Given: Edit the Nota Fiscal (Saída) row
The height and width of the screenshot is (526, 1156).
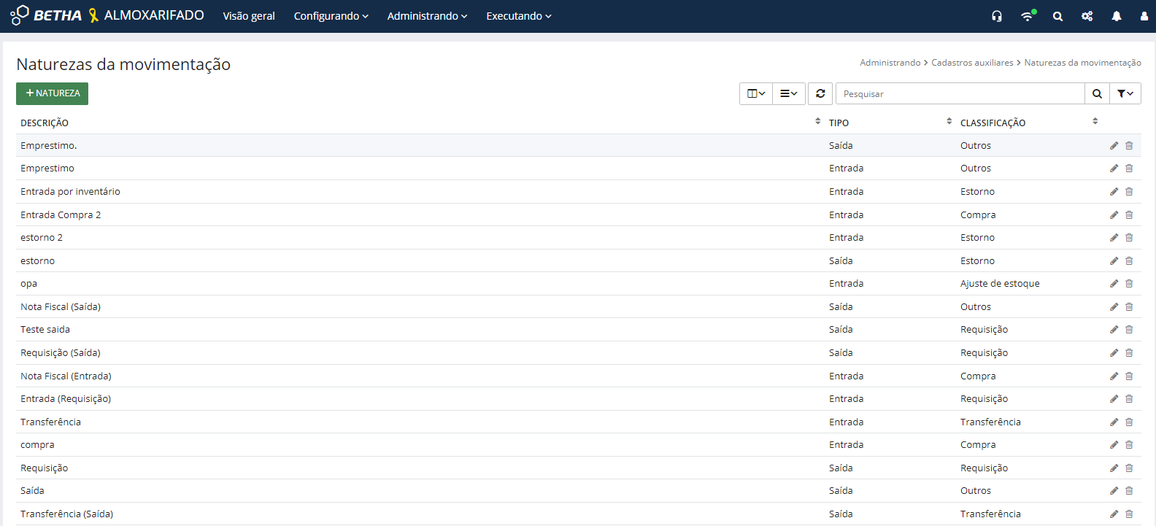Looking at the screenshot, I should 1114,307.
